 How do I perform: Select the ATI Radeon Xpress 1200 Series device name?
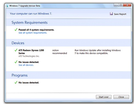(x=31, y=52)
